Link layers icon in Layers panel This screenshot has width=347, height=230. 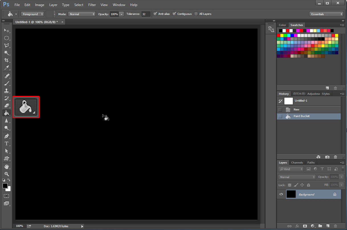pos(289,226)
